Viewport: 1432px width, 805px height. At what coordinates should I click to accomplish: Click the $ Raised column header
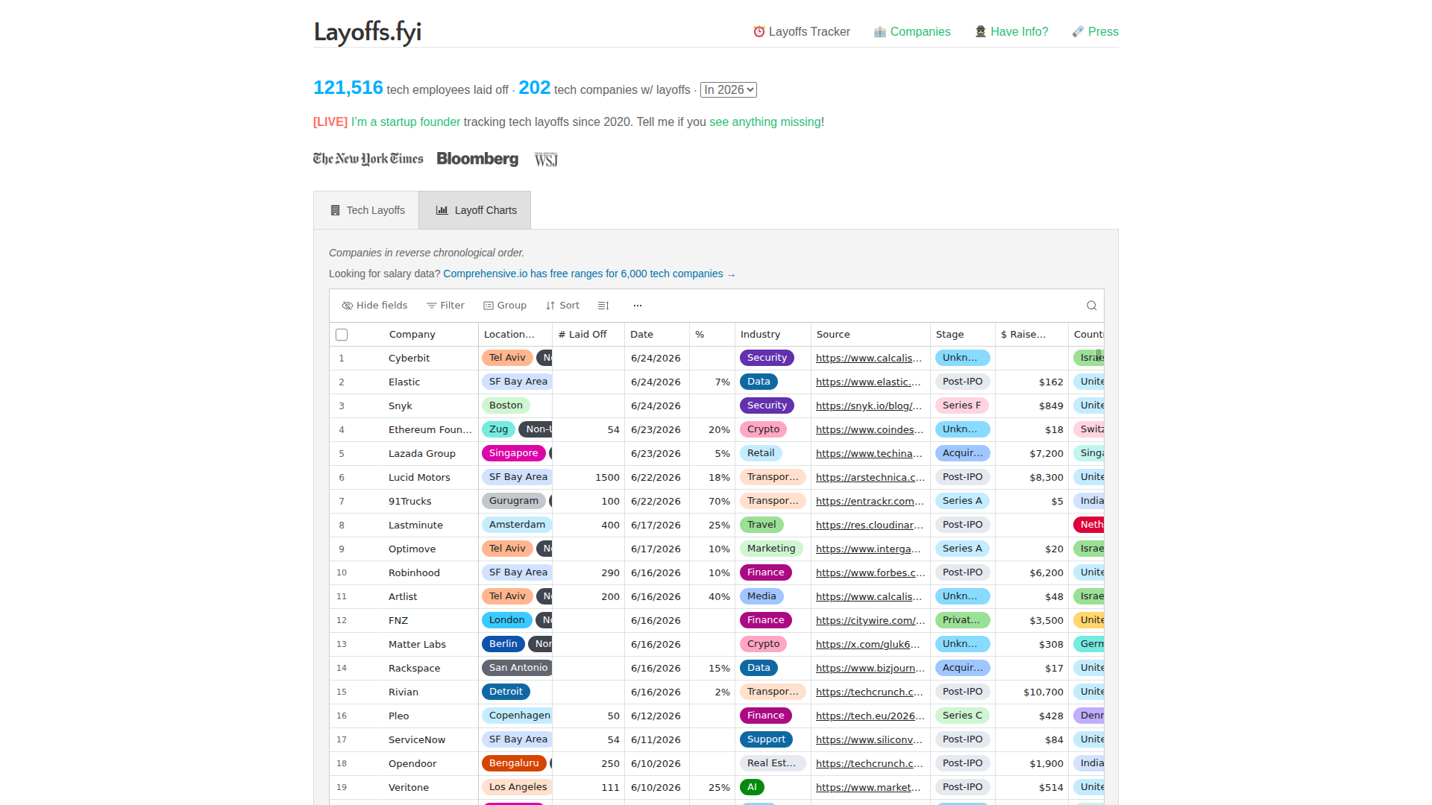pos(1031,335)
